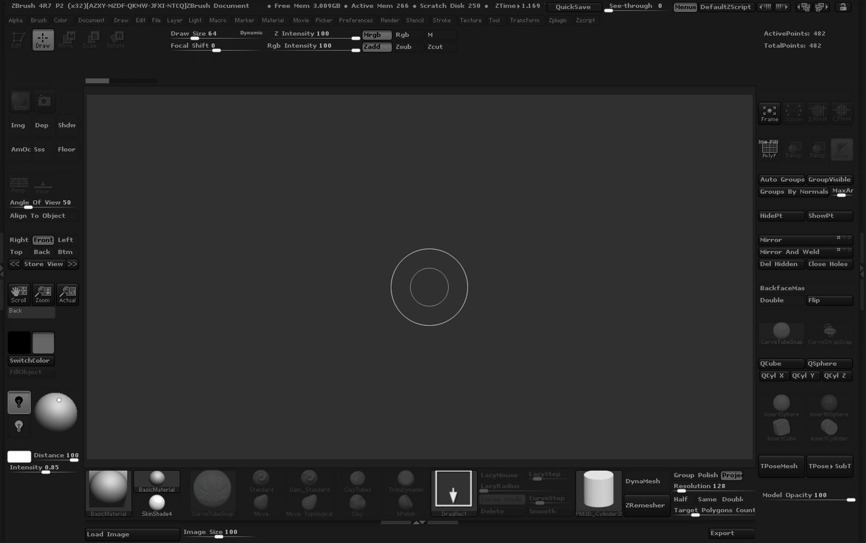Select the Draw mode icon in top toolbar
The width and height of the screenshot is (866, 543).
(x=42, y=40)
